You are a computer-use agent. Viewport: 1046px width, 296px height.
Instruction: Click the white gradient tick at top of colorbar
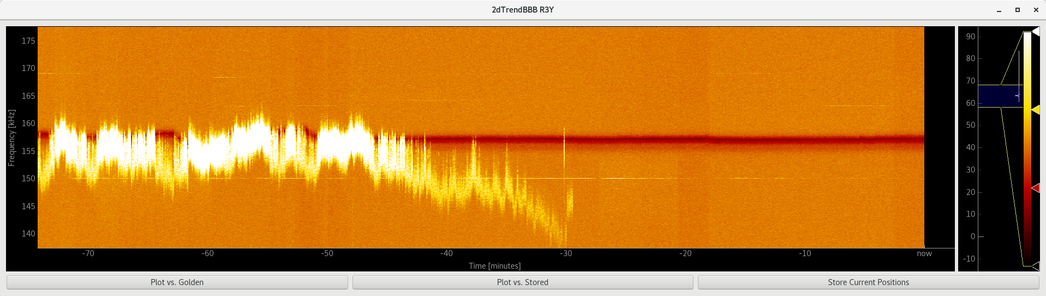tap(1035, 32)
